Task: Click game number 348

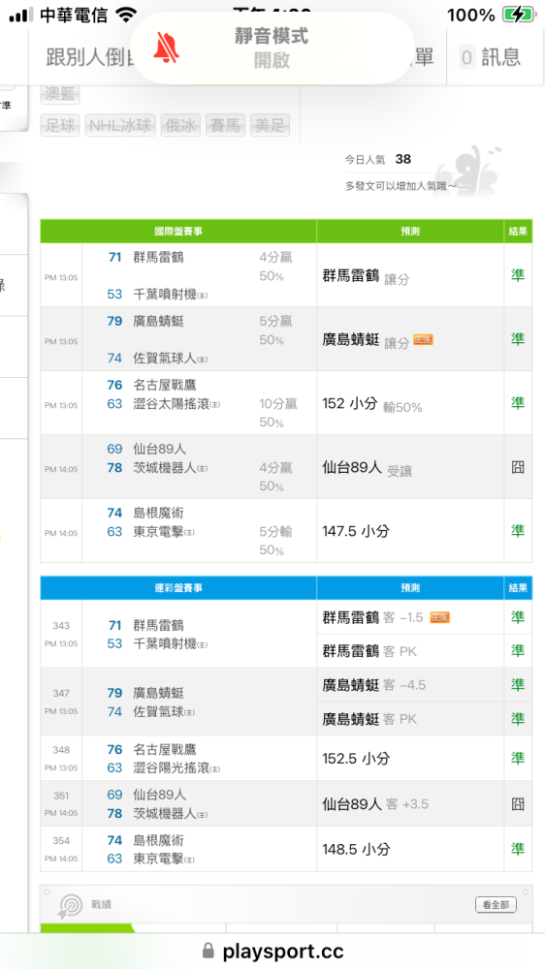Action: pyautogui.click(x=61, y=750)
